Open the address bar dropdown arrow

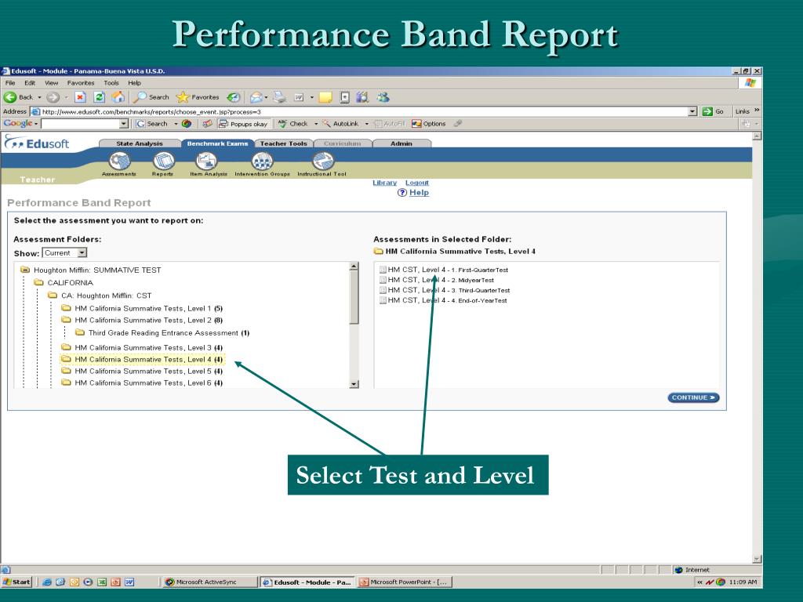point(692,111)
